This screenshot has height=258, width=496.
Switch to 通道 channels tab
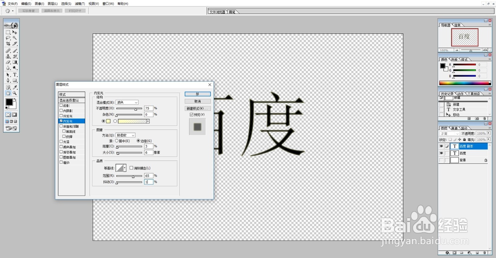(x=454, y=128)
